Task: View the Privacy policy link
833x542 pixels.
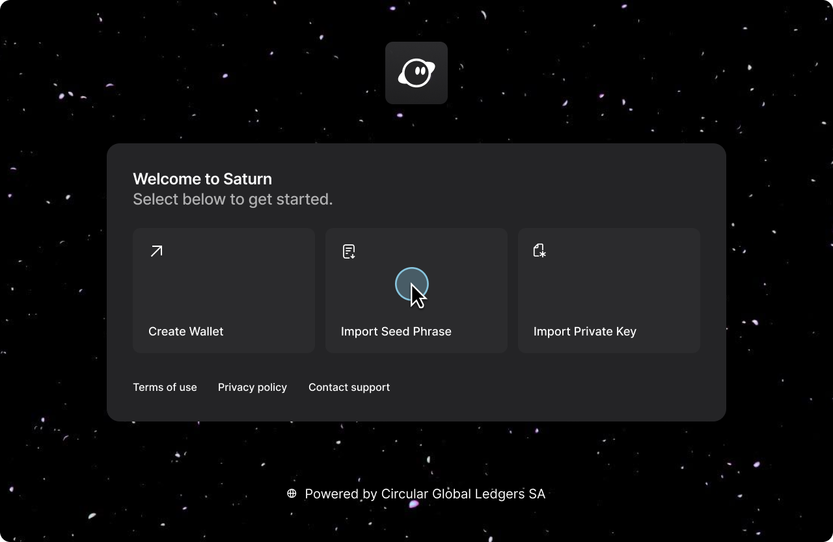Action: (253, 387)
